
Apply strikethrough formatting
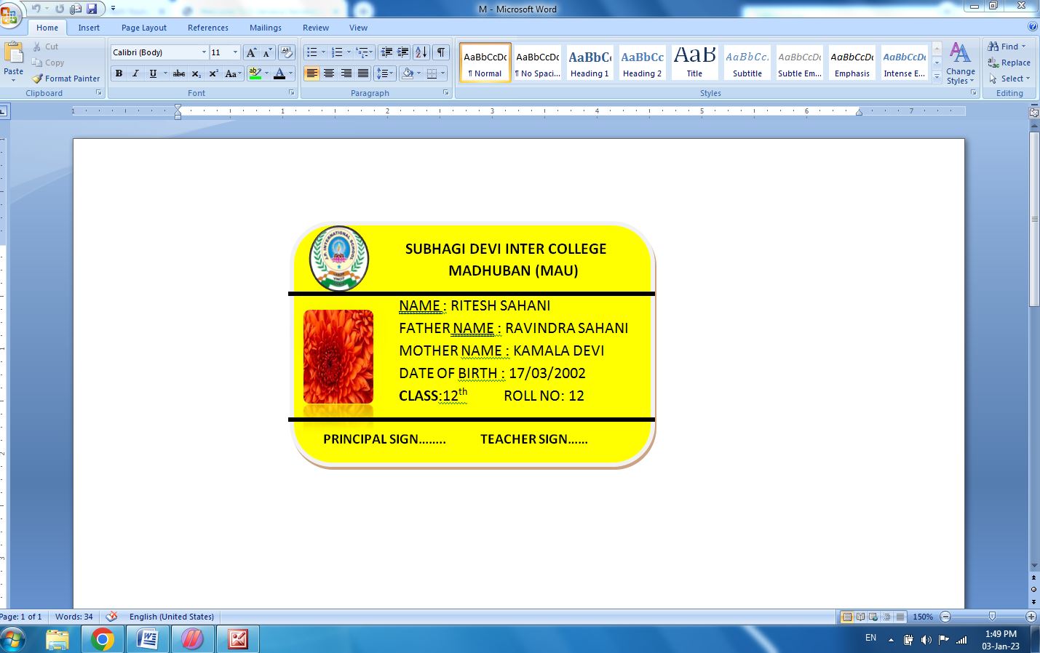[178, 73]
